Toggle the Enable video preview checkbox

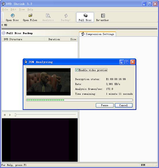coord(77,70)
